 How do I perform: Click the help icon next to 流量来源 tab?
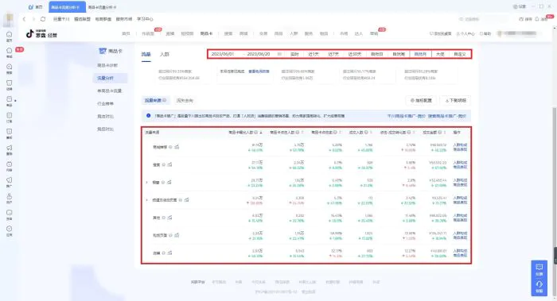pyautogui.click(x=165, y=100)
